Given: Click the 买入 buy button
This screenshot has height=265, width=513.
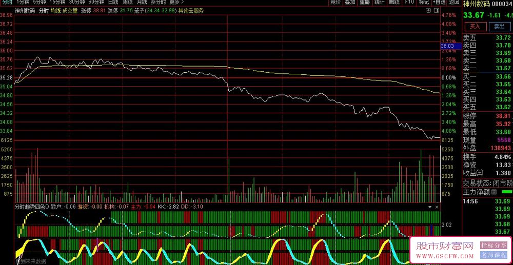Looking at the screenshot, I should 475,26.
